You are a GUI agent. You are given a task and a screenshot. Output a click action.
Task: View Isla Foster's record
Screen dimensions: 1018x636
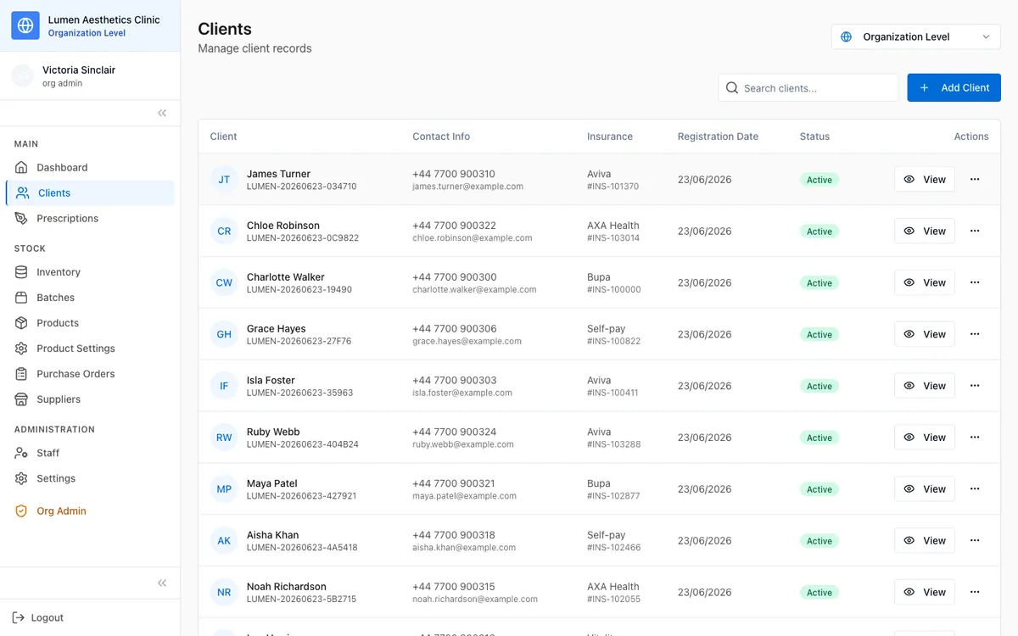(925, 386)
